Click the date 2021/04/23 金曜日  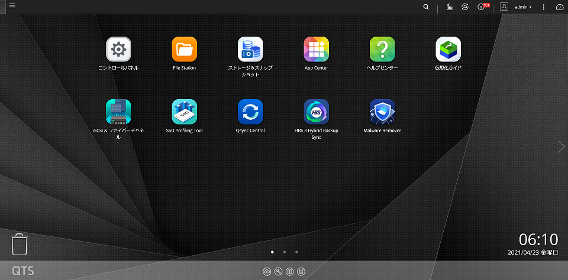[533, 252]
